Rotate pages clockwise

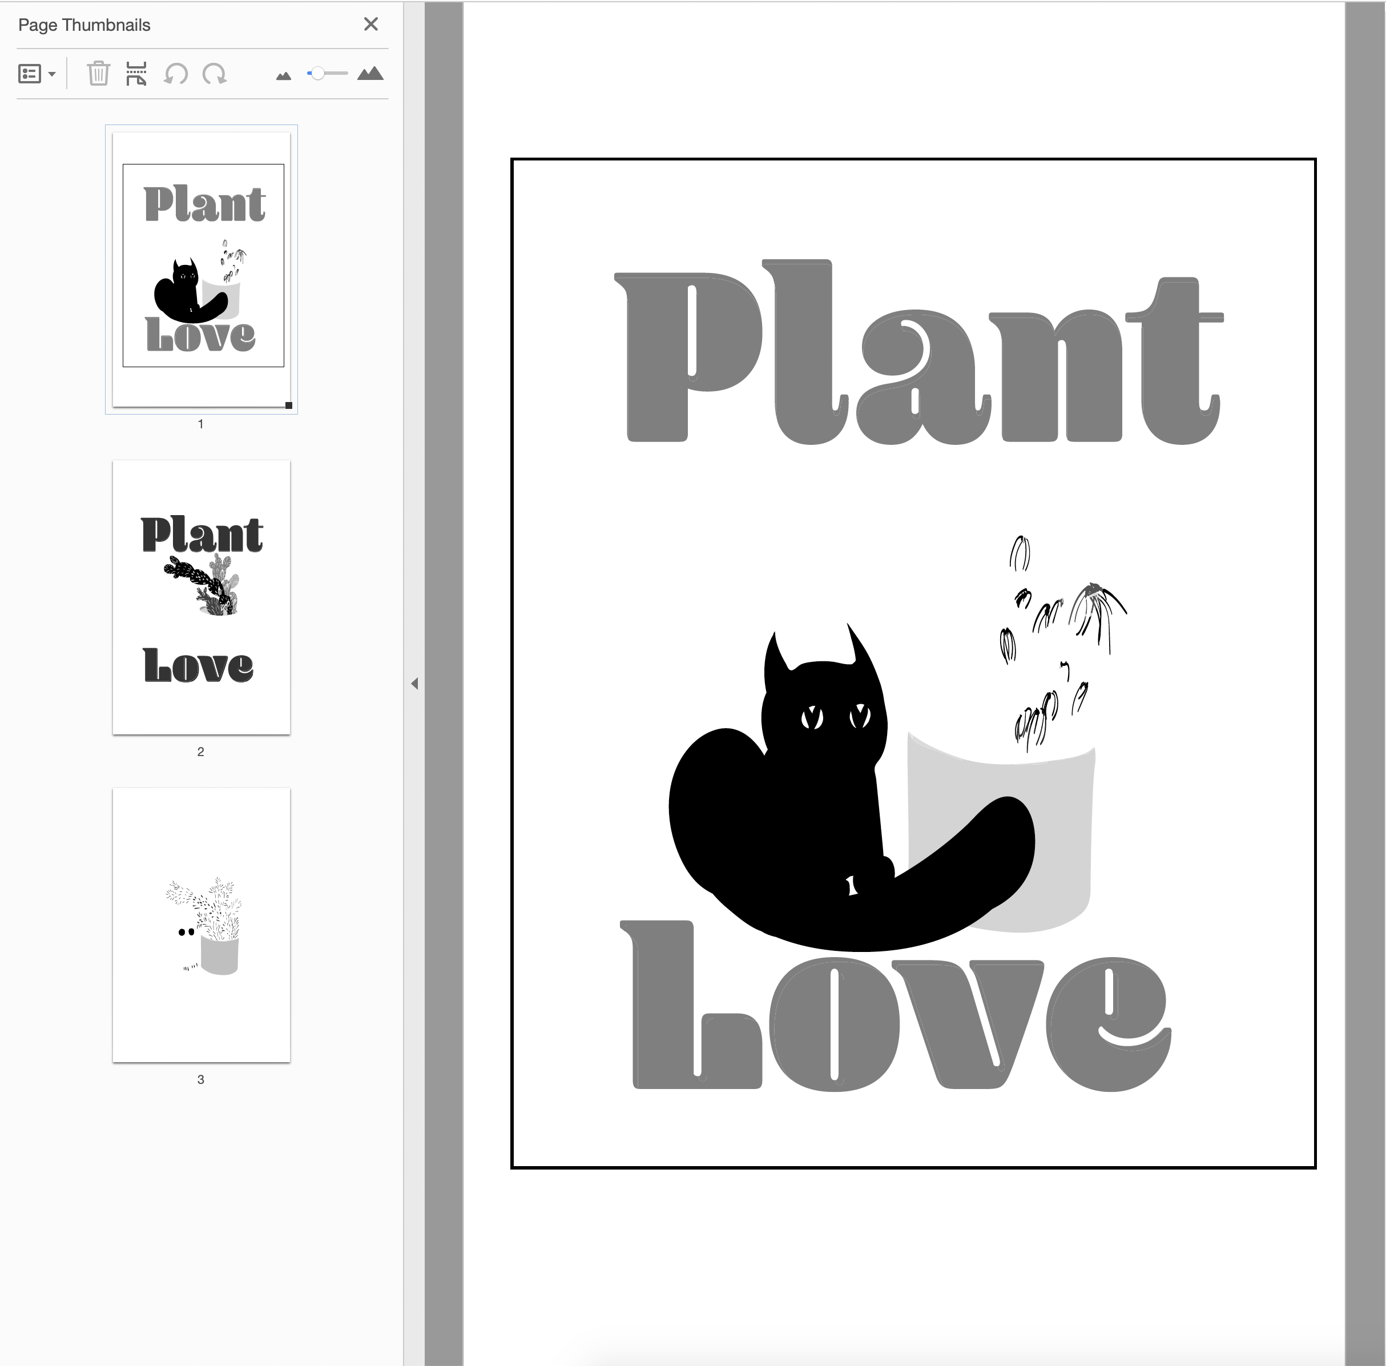215,74
